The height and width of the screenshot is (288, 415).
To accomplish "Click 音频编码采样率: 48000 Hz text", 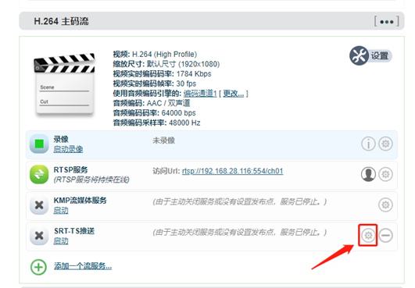I will pyautogui.click(x=156, y=123).
